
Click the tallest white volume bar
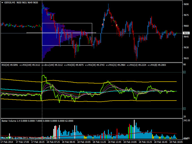[134, 128]
